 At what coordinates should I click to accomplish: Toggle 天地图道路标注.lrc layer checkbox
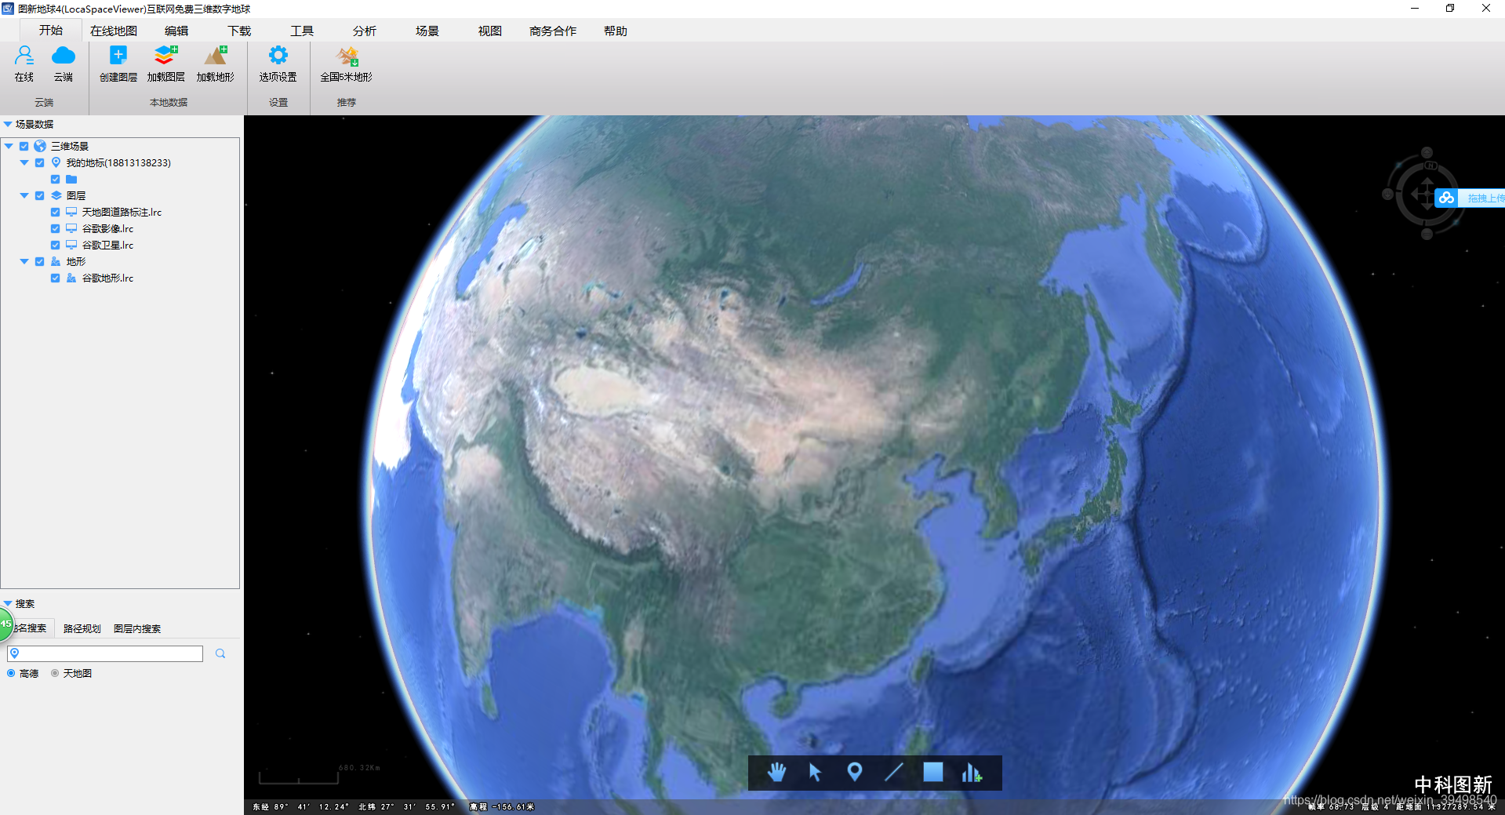click(x=56, y=212)
